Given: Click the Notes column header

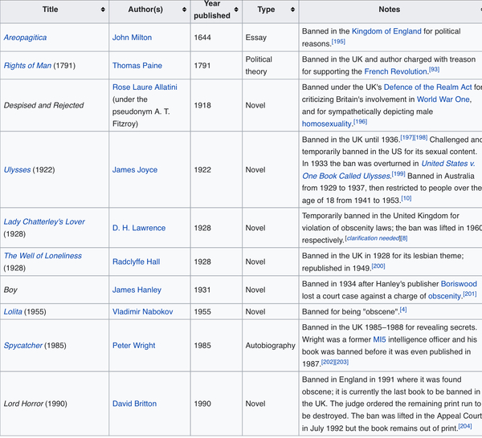Looking at the screenshot, I should point(390,10).
